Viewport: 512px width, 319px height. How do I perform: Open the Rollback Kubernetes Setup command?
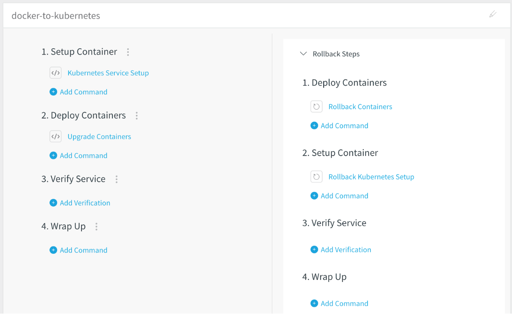click(x=371, y=177)
